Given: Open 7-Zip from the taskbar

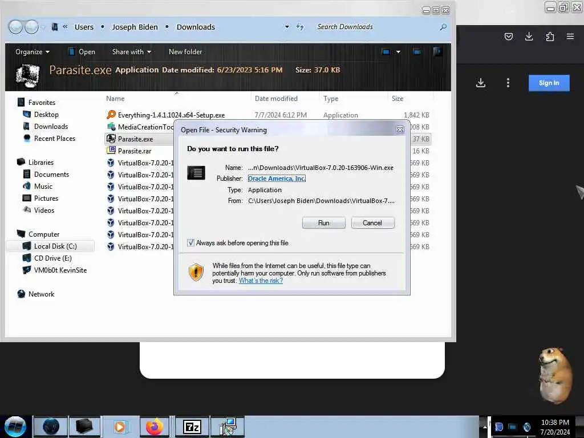Looking at the screenshot, I should click(x=192, y=427).
